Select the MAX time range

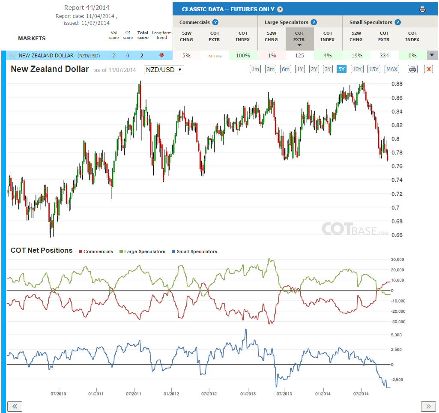point(392,69)
